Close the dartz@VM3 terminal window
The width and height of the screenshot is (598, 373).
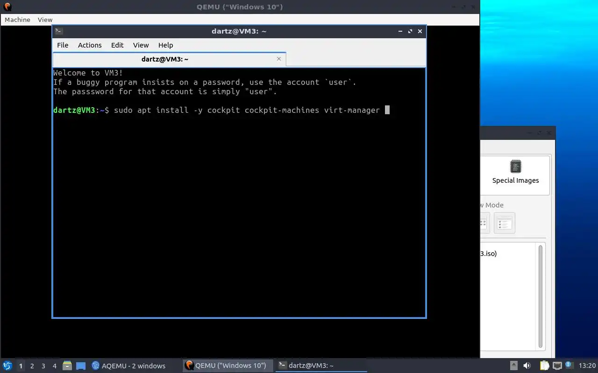coord(420,31)
